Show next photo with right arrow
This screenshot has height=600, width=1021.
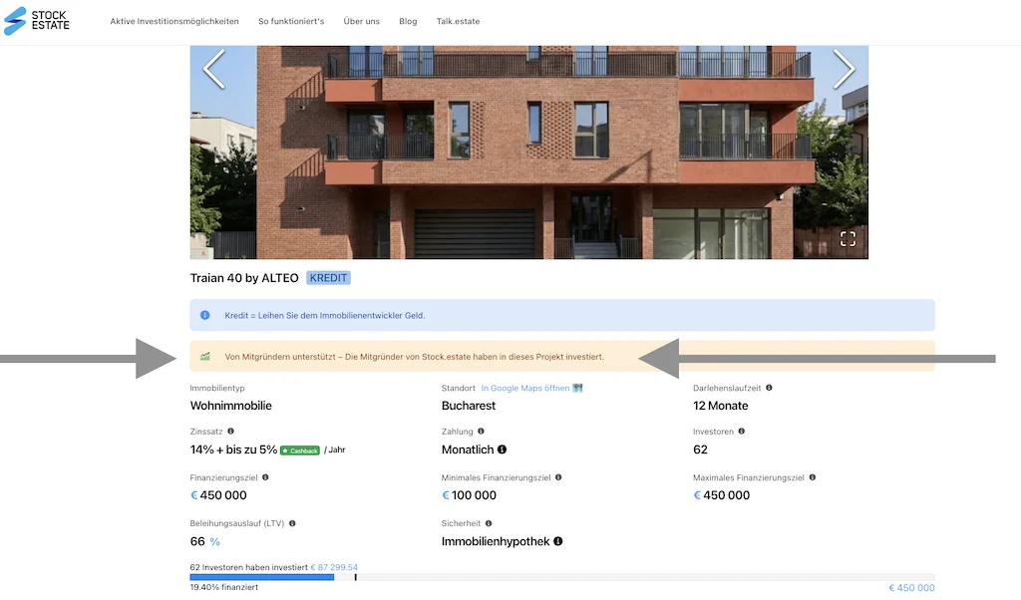coord(844,69)
